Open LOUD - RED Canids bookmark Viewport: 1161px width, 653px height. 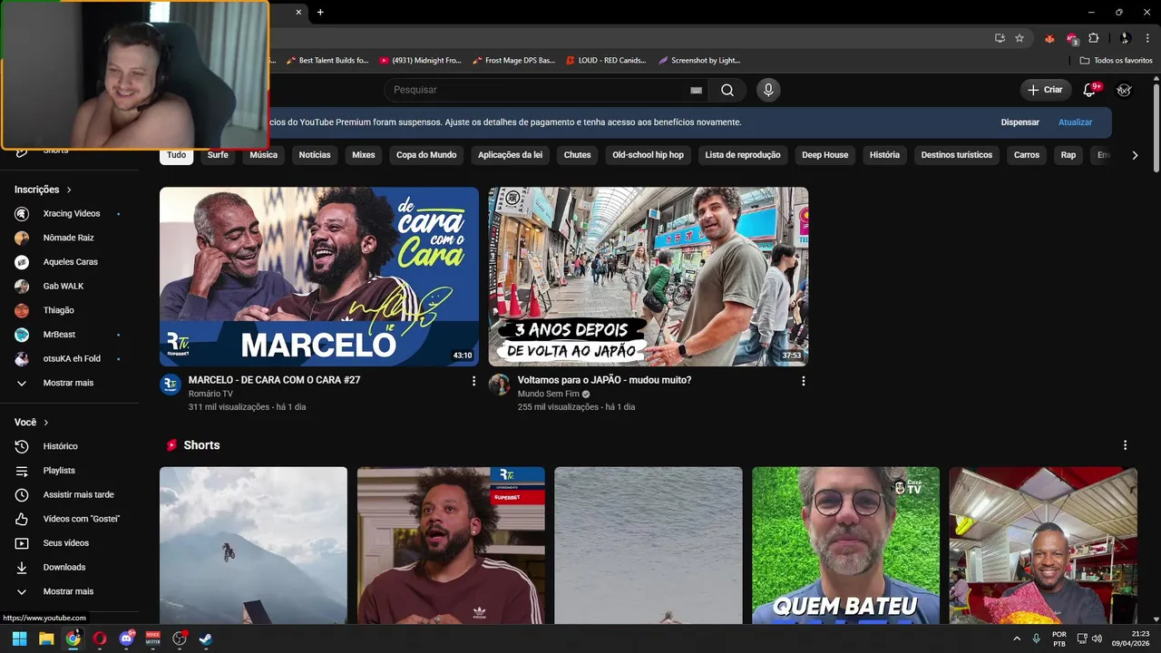point(606,61)
